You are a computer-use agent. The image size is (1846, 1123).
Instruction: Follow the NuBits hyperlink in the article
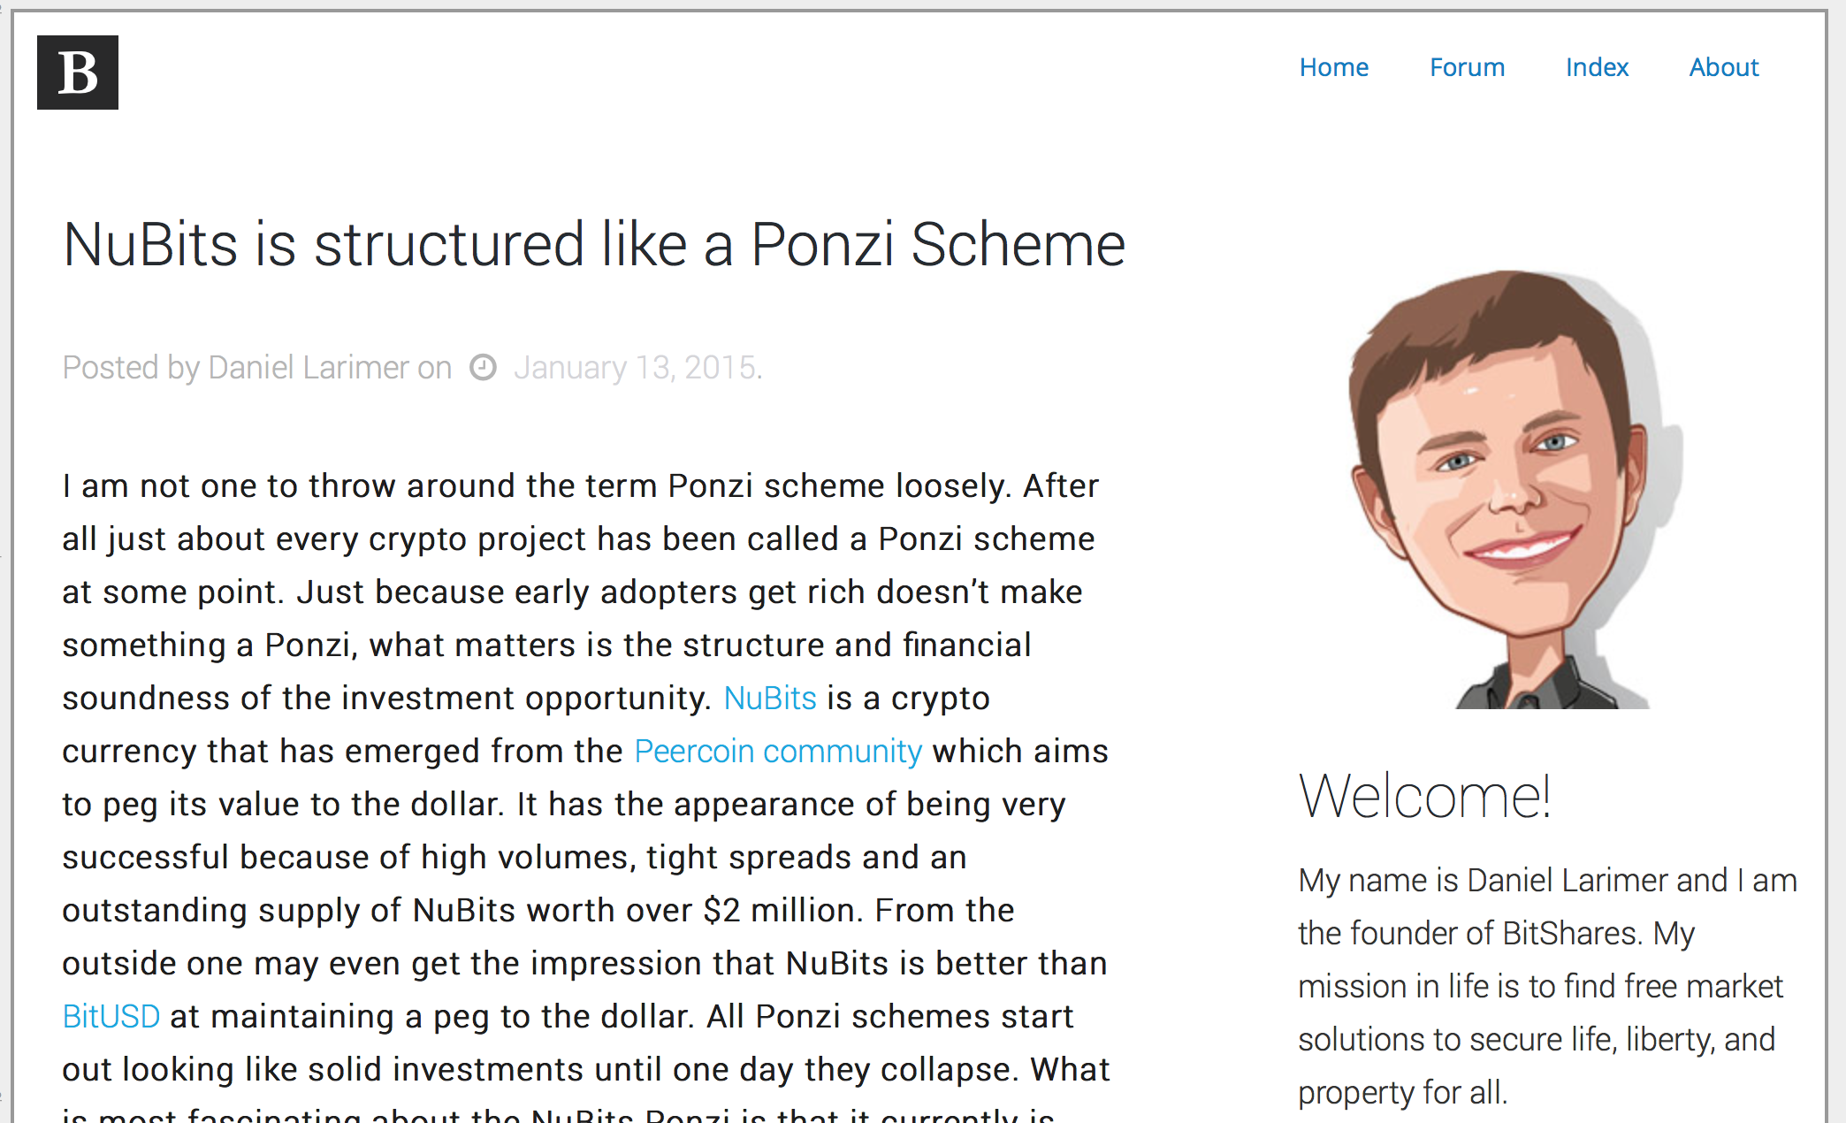pyautogui.click(x=770, y=699)
